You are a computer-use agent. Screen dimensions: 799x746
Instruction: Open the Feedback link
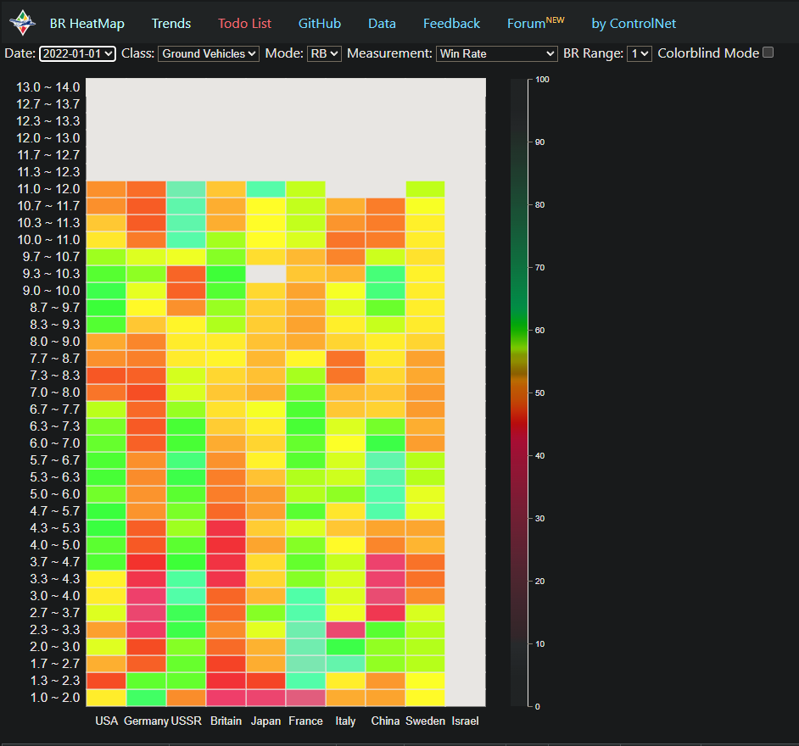pos(451,24)
